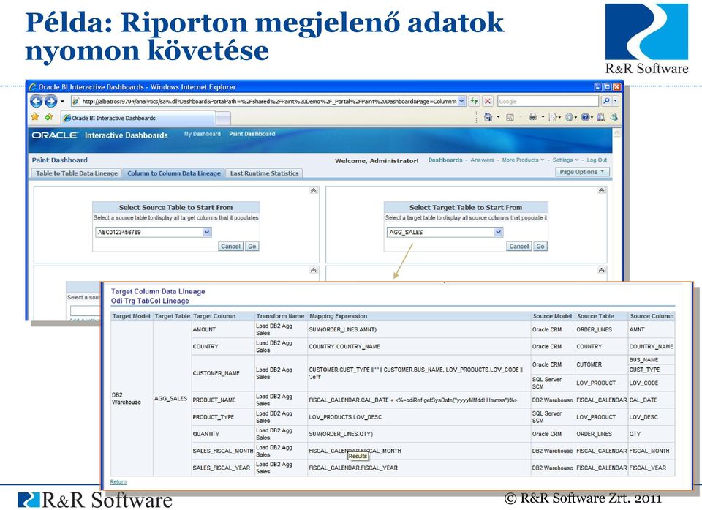Click into the URL address bar

pos(268,101)
